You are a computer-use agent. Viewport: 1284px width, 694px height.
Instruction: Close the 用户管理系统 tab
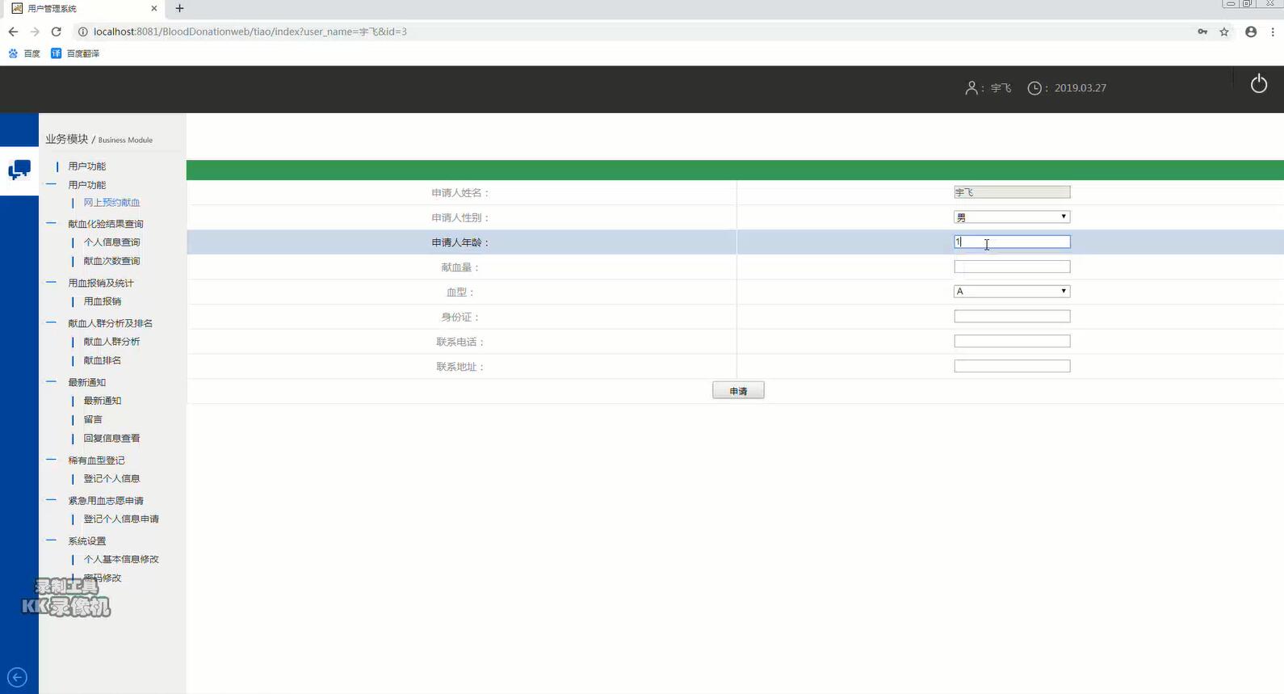click(154, 8)
